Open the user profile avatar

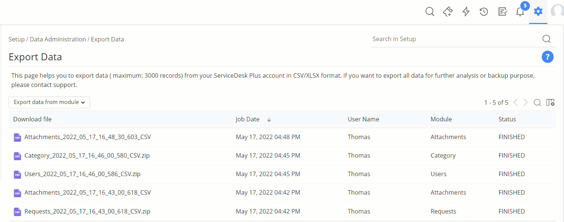point(558,12)
